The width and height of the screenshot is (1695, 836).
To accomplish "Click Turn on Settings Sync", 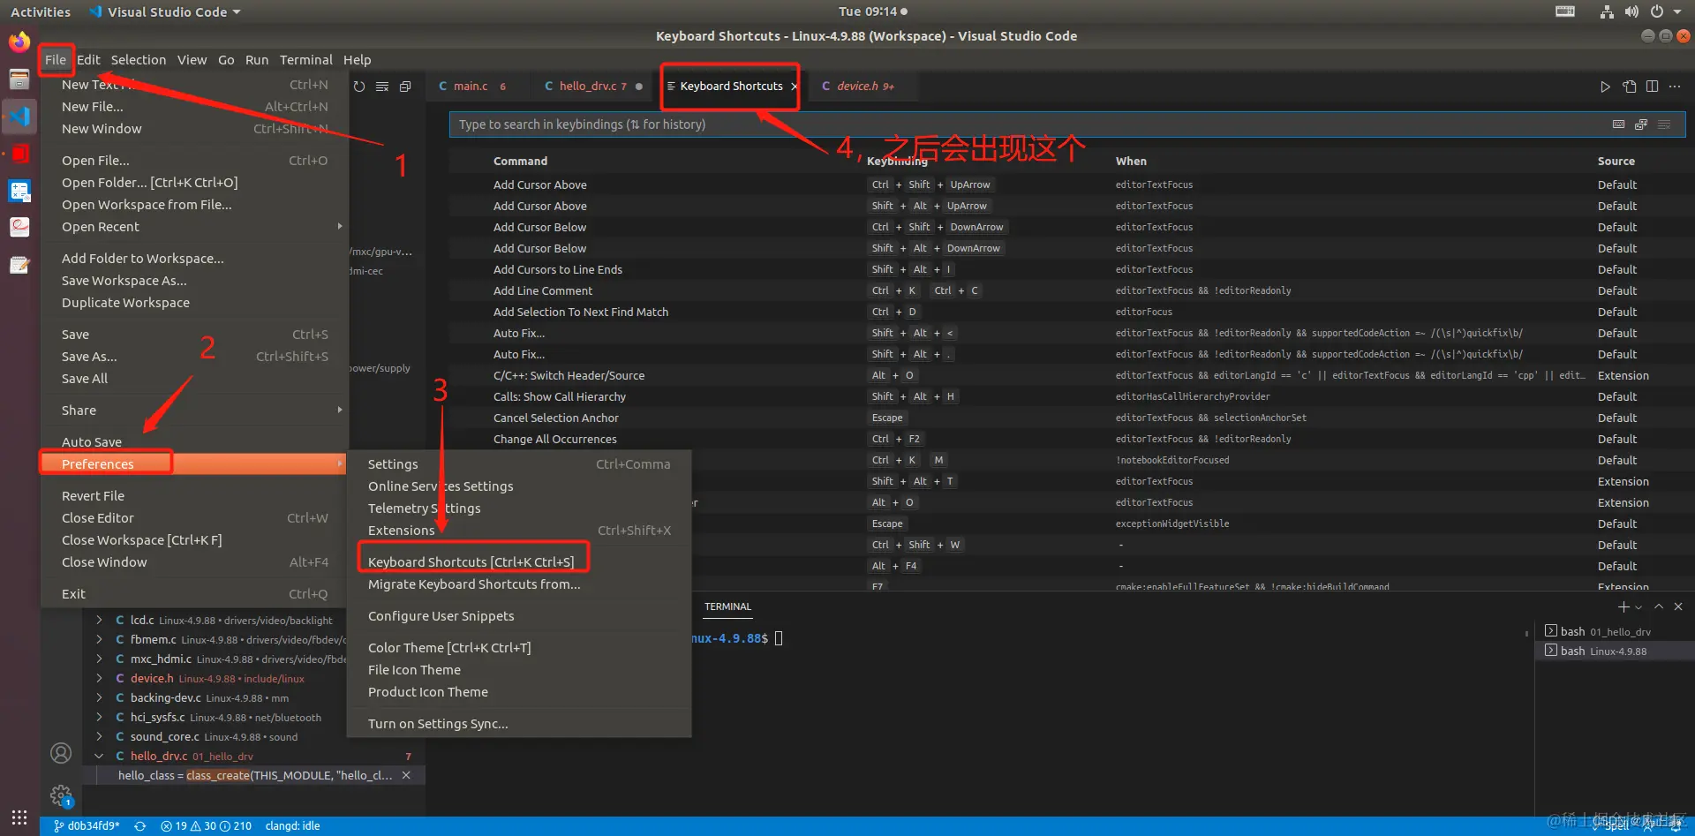I will click(x=519, y=724).
